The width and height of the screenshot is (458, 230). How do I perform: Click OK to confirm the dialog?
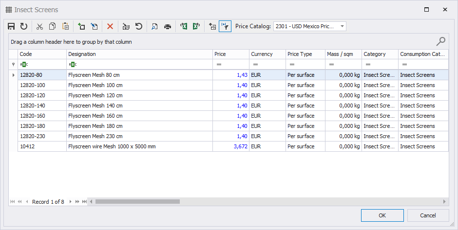(382, 215)
